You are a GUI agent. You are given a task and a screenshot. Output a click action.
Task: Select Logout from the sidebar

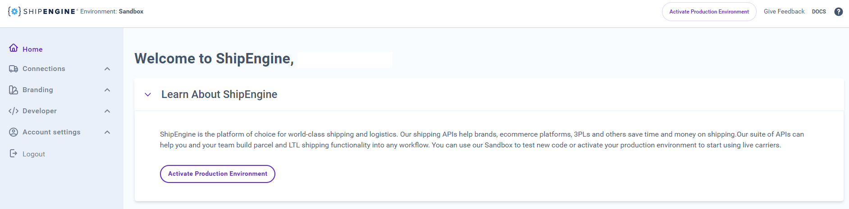pyautogui.click(x=34, y=154)
